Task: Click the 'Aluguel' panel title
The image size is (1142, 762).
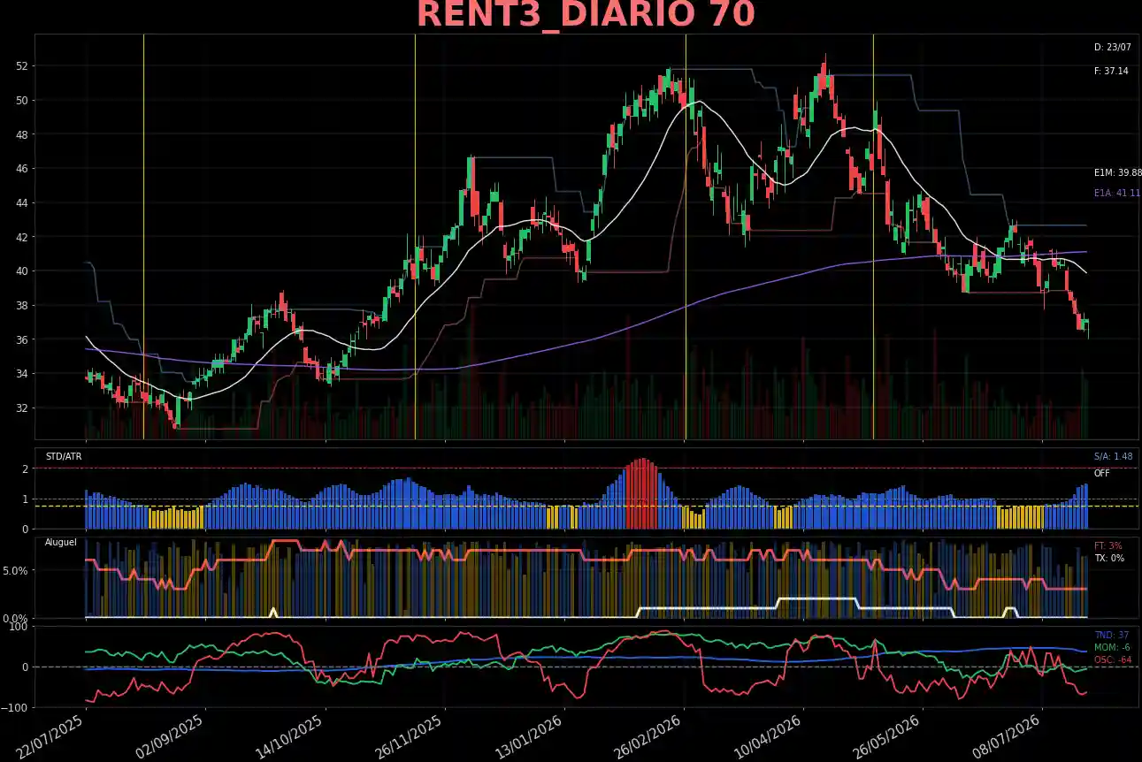Action: [60, 542]
